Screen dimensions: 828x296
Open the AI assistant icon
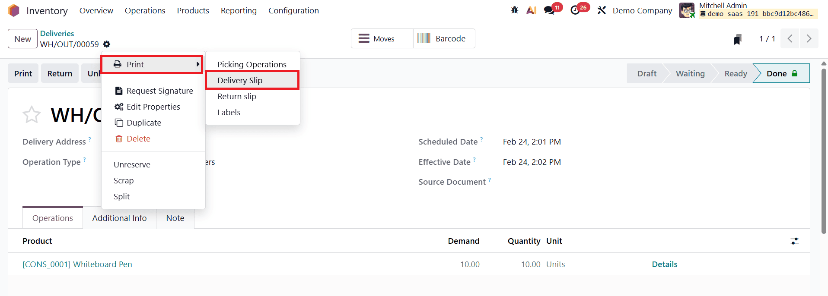point(532,10)
